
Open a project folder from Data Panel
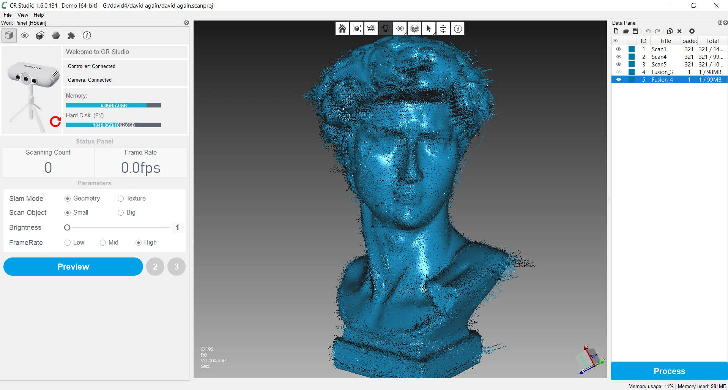pyautogui.click(x=626, y=31)
